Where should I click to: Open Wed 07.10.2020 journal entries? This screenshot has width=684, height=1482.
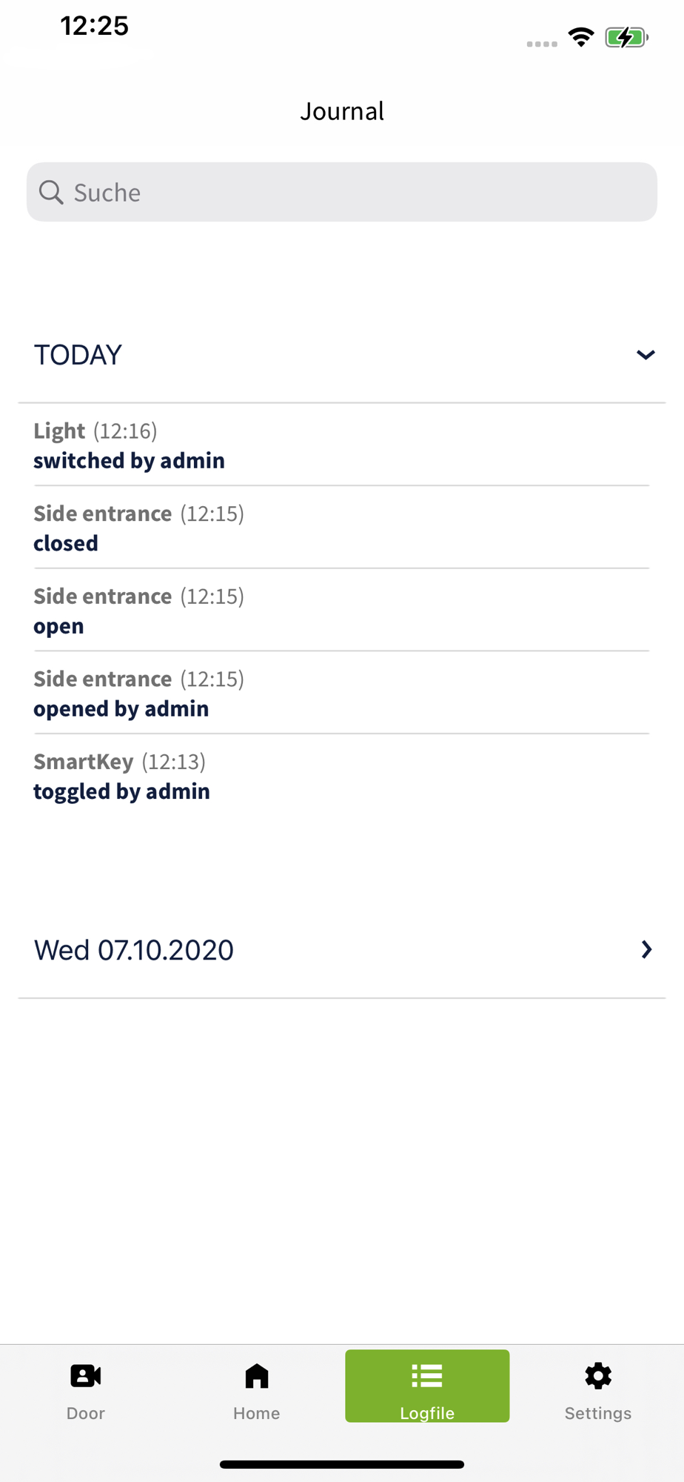(342, 950)
